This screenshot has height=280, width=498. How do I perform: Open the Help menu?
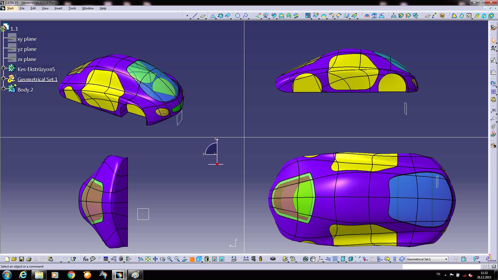[103, 8]
